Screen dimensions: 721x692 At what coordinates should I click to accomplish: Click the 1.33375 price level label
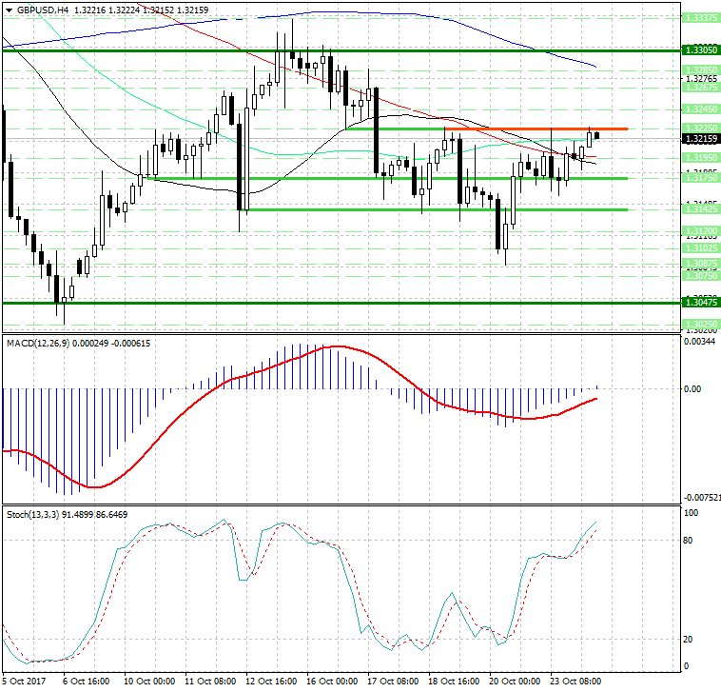point(700,17)
